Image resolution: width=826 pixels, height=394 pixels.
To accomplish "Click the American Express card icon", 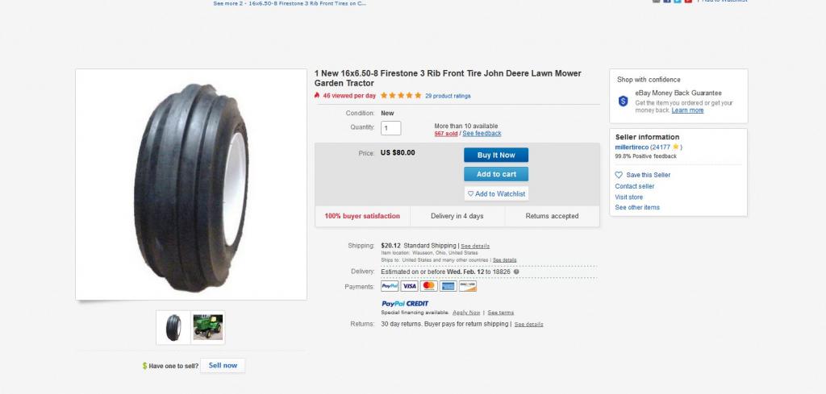I will tap(448, 286).
